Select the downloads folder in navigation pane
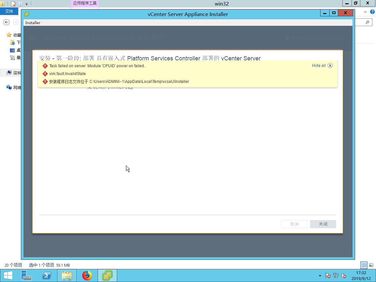376x282 pixels. (x=15, y=43)
